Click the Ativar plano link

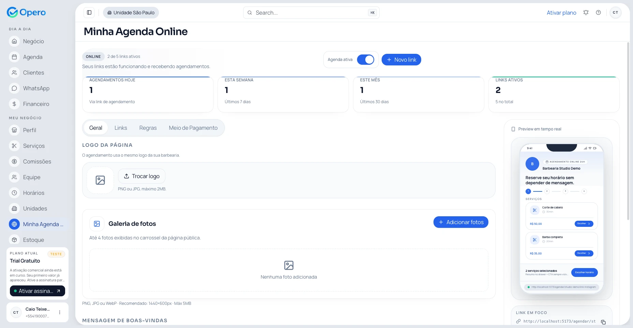coord(561,13)
